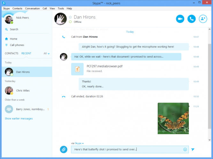
Task: Click the Home house icon
Action: pos(6,39)
